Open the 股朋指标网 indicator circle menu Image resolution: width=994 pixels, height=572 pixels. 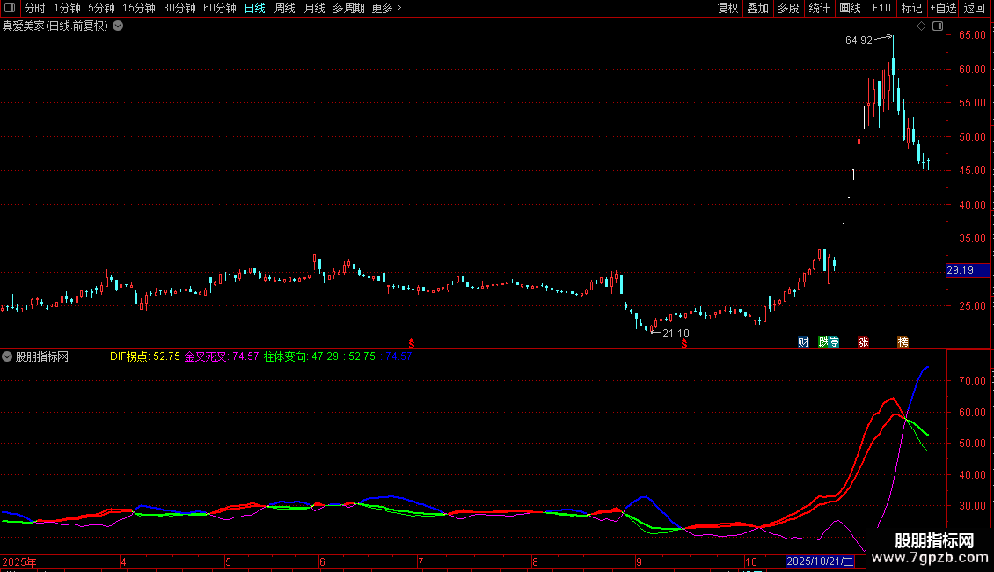point(7,356)
